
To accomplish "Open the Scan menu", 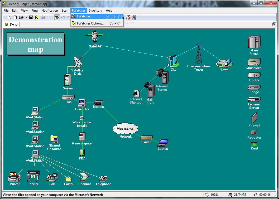I will tap(65, 11).
